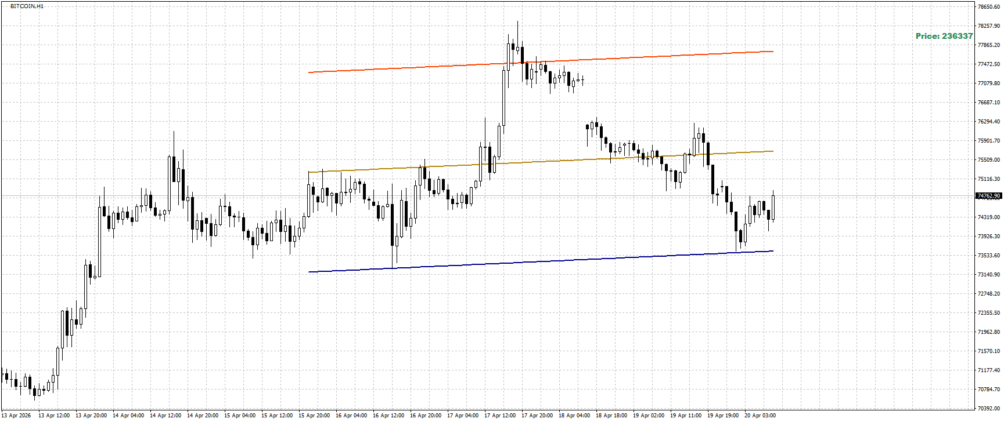Click the "14 Apr 20:00" time label
This screenshot has height=422, width=1004.
coord(203,416)
